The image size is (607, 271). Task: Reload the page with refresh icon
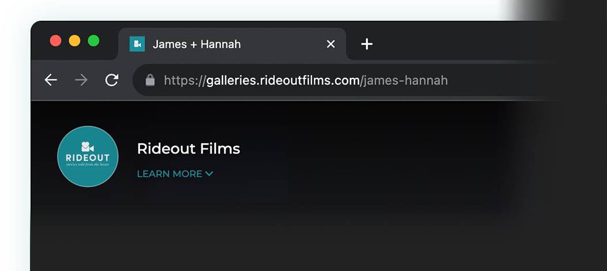point(112,80)
